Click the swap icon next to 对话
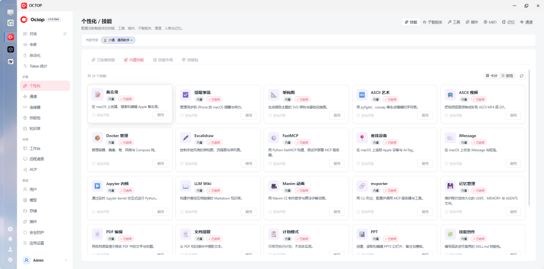The width and height of the screenshot is (544, 269). (x=65, y=34)
